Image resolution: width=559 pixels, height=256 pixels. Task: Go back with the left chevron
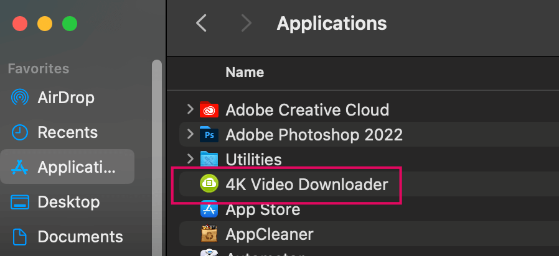201,24
